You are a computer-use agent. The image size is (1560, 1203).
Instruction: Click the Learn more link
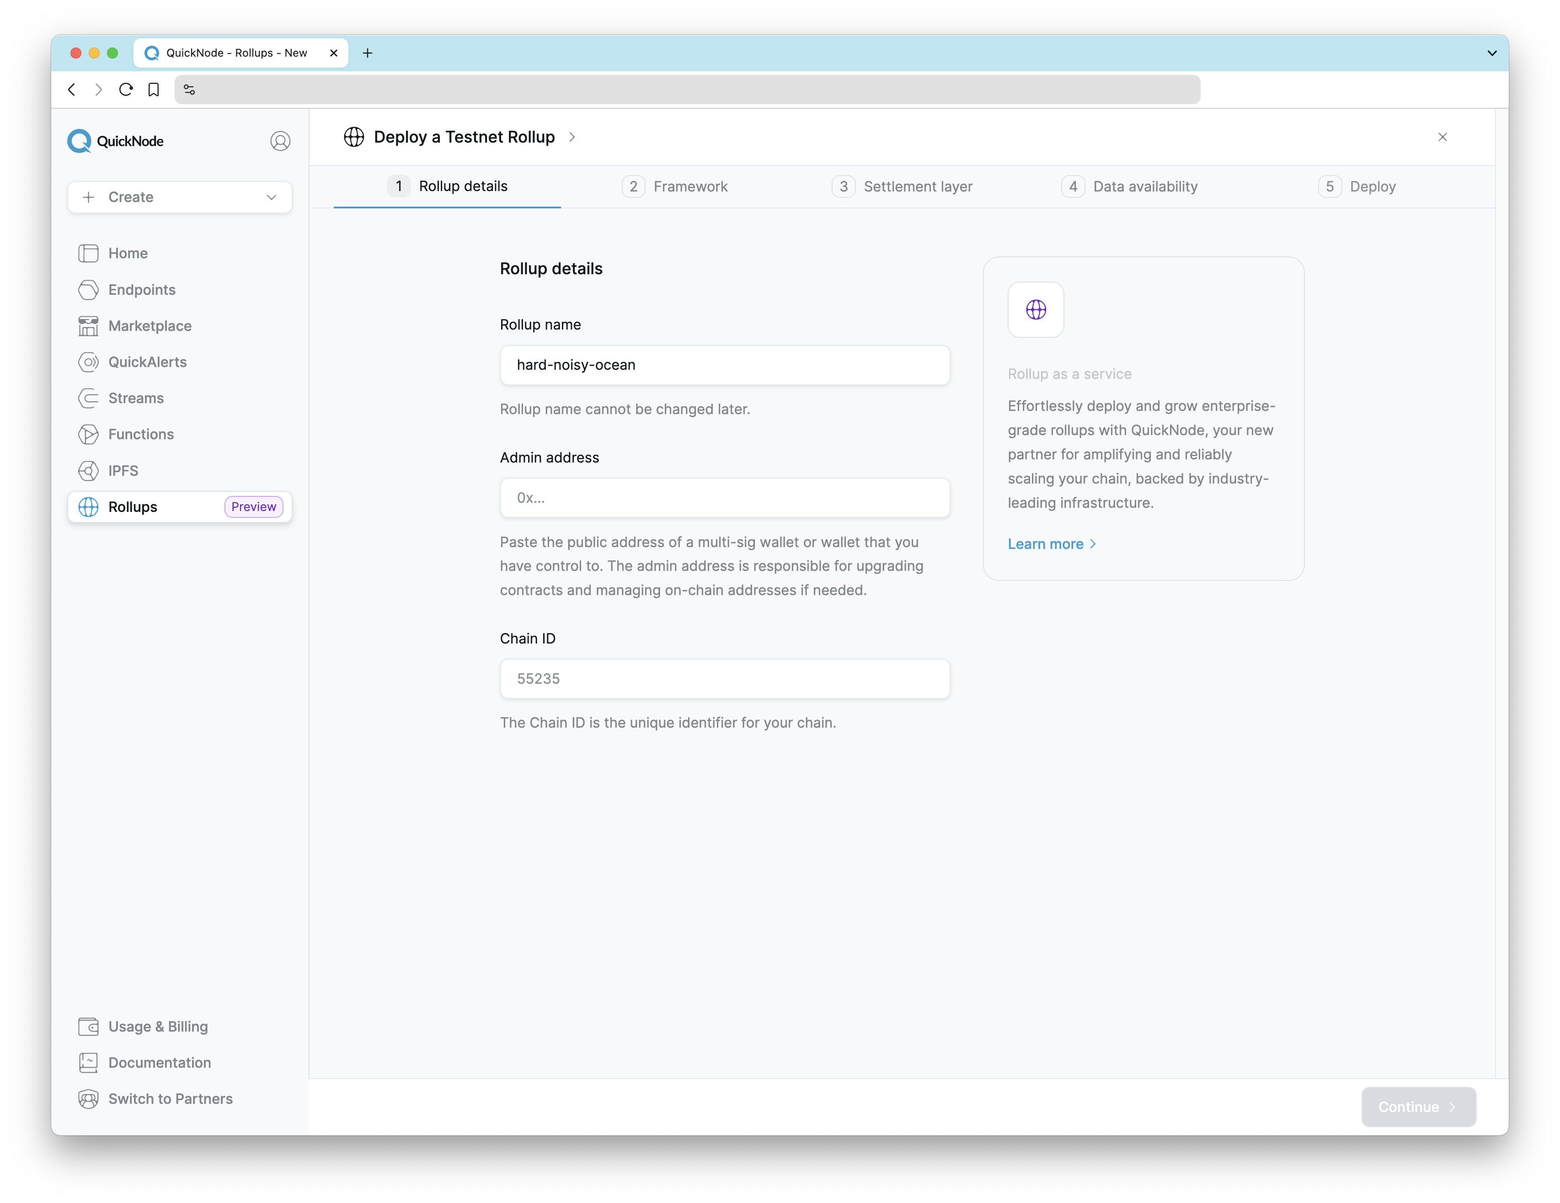(x=1052, y=544)
